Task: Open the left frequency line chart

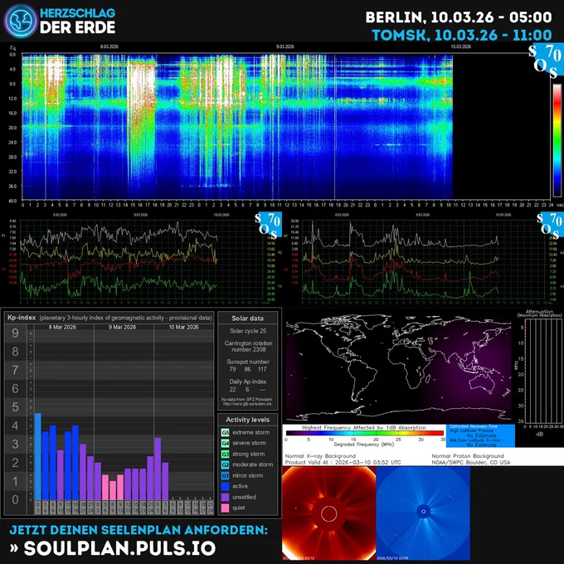Action: click(142, 259)
